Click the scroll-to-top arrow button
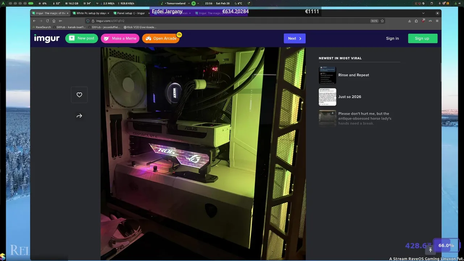Image resolution: width=464 pixels, height=261 pixels. coord(430,250)
